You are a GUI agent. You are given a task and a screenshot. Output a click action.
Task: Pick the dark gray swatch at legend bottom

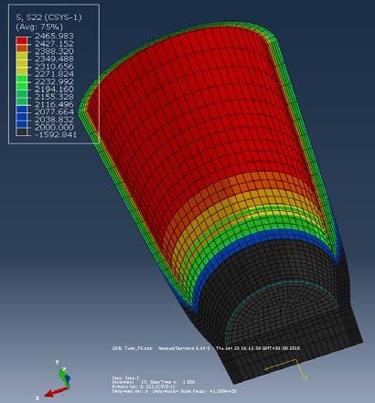22,132
